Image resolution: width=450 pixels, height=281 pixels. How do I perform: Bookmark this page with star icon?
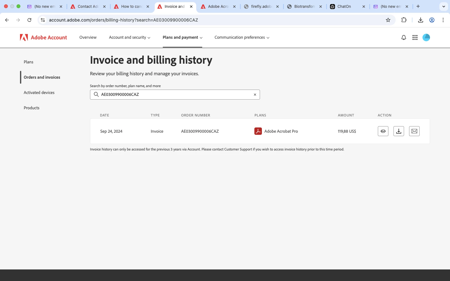[388, 20]
